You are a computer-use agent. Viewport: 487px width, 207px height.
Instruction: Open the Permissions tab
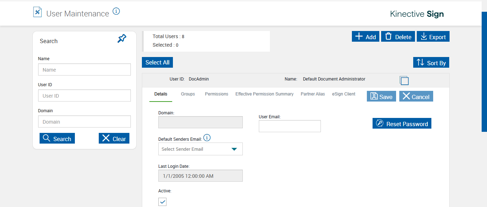click(x=216, y=94)
